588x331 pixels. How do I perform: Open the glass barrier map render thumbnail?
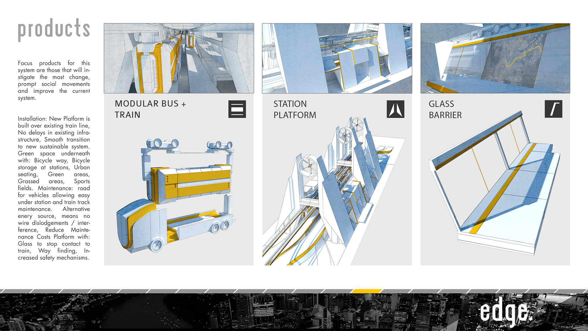(x=495, y=58)
